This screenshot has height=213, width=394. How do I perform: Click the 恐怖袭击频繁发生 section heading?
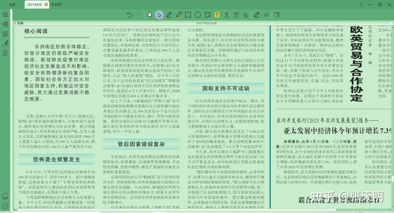[x=56, y=159]
